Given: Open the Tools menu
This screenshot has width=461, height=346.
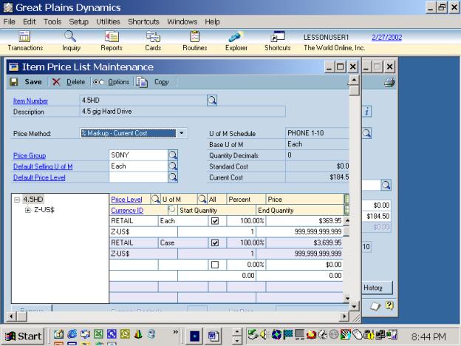Looking at the screenshot, I should point(52,21).
